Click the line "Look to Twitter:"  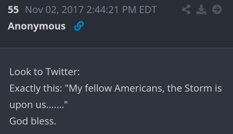click(x=45, y=72)
